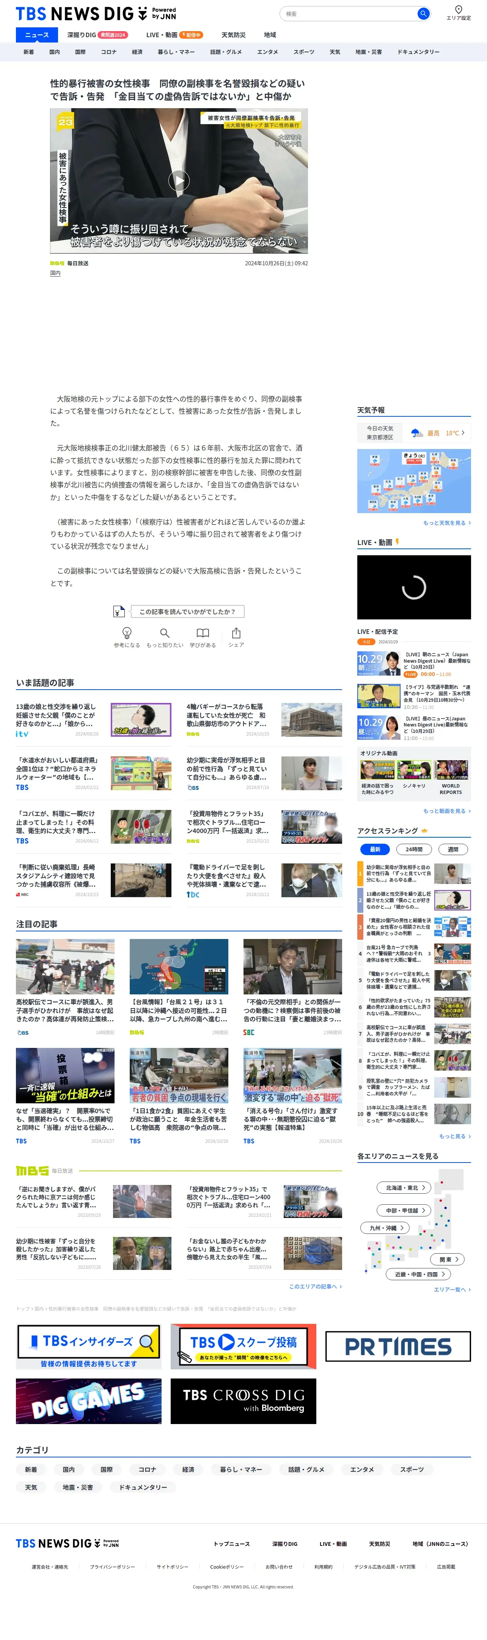This screenshot has width=487, height=1640.
Task: Open the 地域 tab
Action: [x=270, y=35]
